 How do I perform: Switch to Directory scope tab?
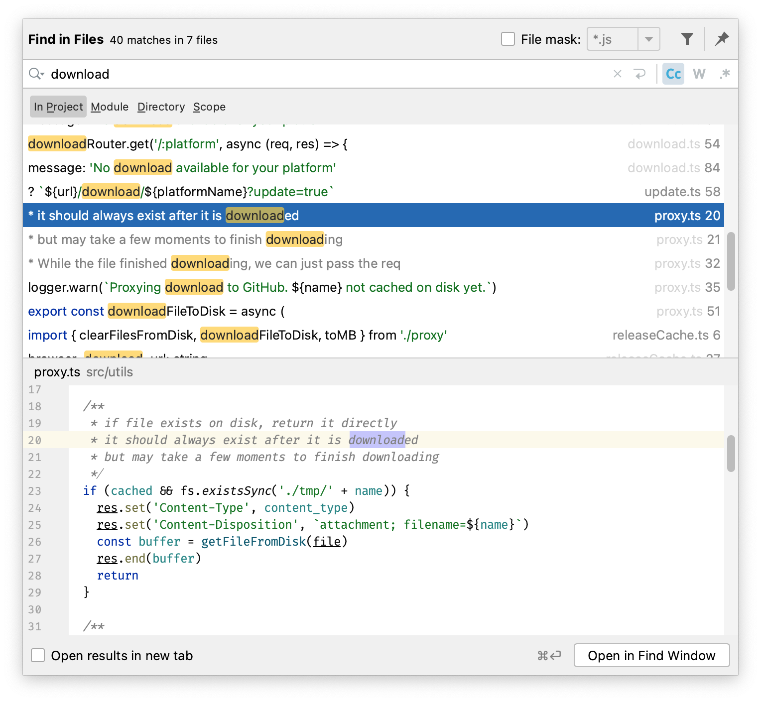161,107
